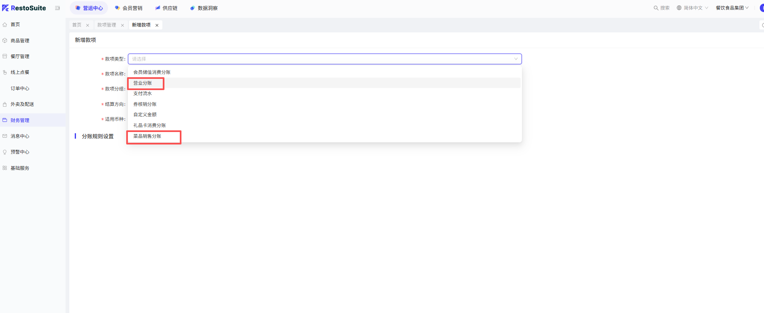This screenshot has width=764, height=313.
Task: Expand the 餐饮食品集团 account dropdown
Action: tap(732, 8)
